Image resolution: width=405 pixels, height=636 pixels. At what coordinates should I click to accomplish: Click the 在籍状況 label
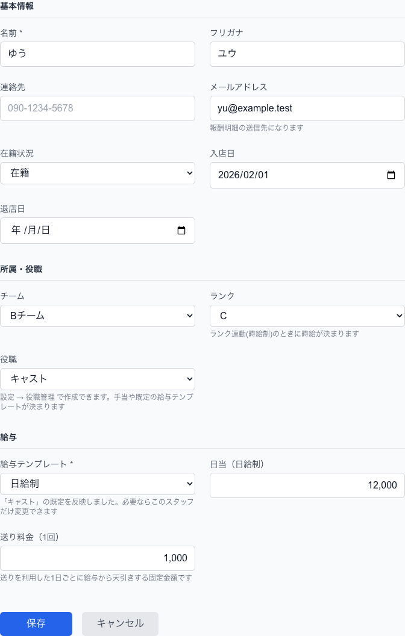point(17,154)
